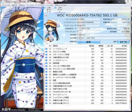Screen dimensions: 132x112
Task: Click status icon for ID F2 row
Action: 46,103
